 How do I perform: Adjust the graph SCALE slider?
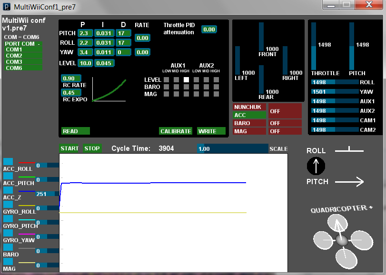click(233, 149)
